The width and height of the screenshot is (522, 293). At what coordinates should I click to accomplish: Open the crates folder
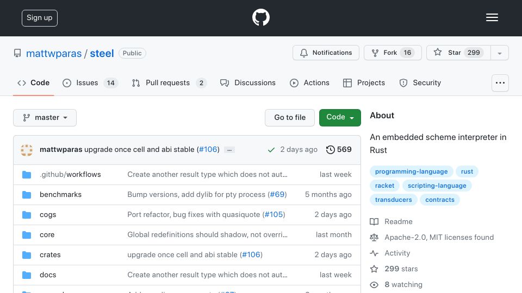click(50, 255)
